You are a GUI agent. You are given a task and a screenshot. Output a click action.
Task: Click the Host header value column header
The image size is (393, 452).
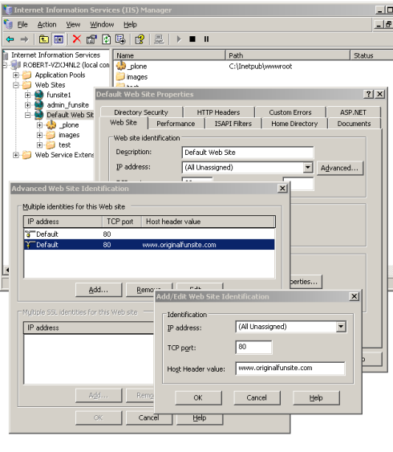coord(209,222)
